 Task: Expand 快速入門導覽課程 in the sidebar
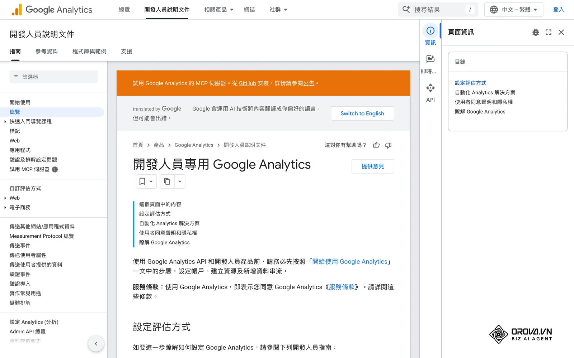coord(5,122)
